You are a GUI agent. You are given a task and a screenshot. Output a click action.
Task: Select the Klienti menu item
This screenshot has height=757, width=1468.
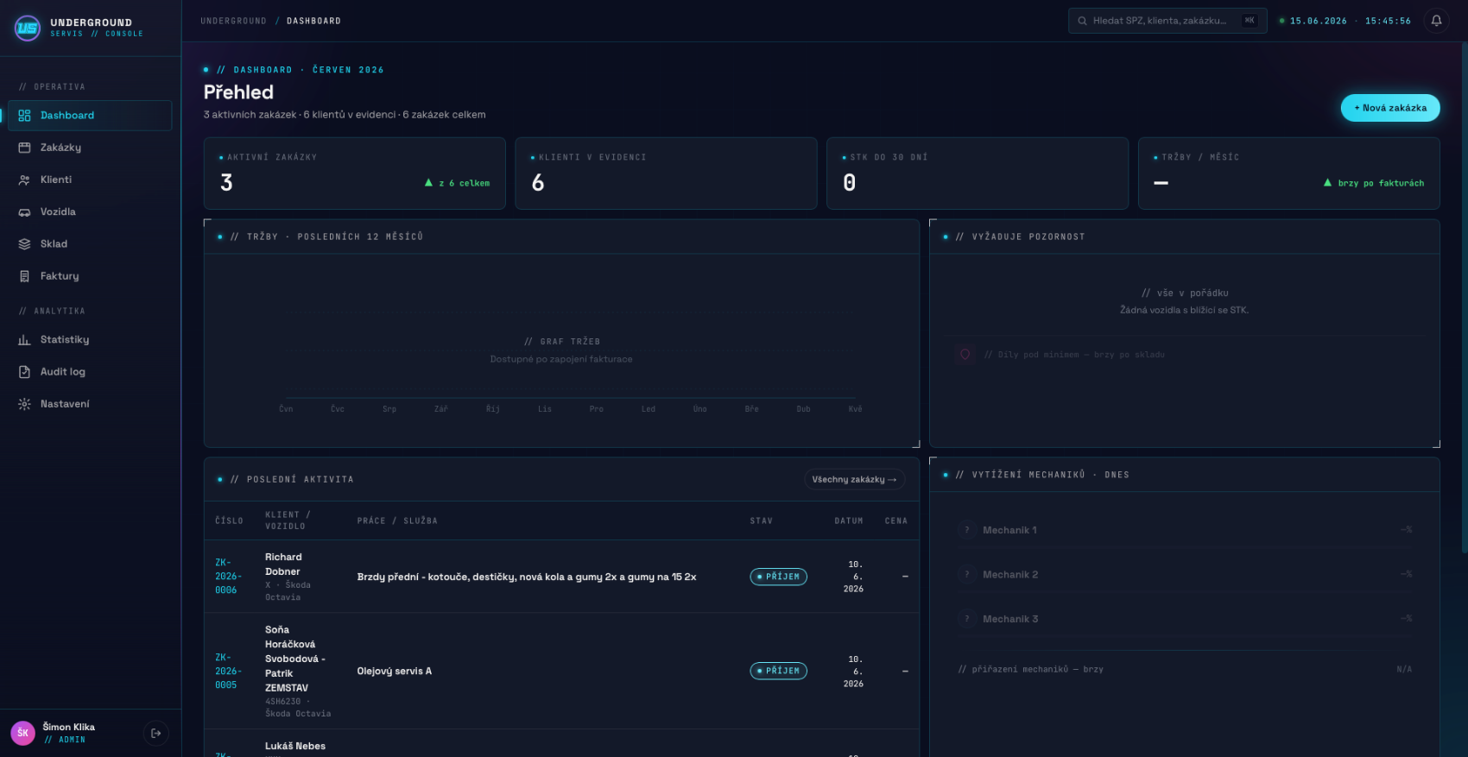(90, 180)
